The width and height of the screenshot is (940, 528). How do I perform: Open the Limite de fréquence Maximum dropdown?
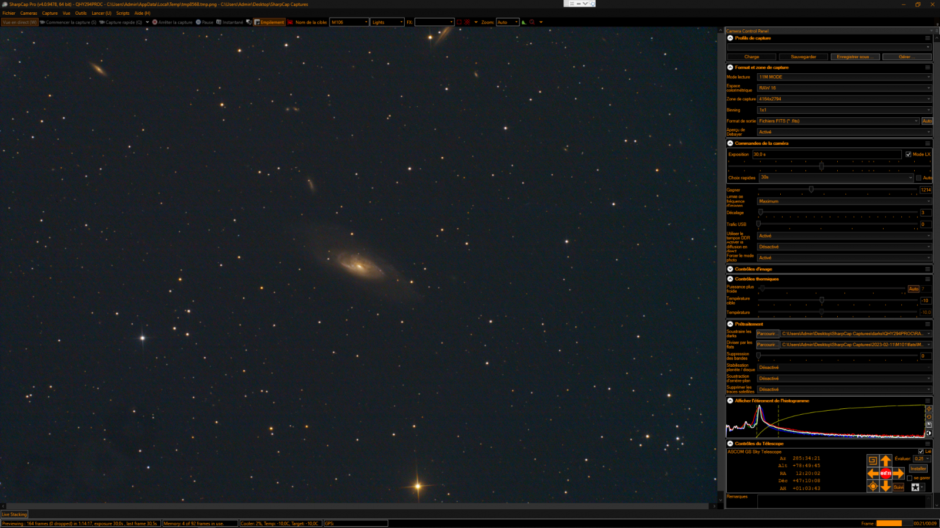844,201
